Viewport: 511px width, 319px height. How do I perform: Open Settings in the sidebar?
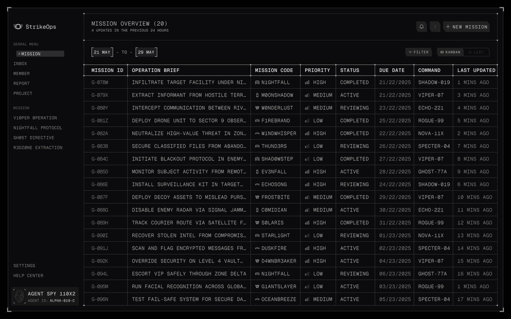(24, 266)
